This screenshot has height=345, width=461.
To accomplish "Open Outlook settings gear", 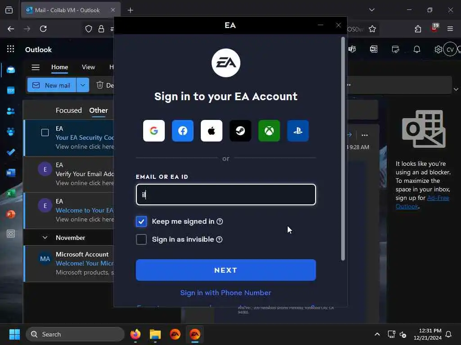I will coord(438,49).
